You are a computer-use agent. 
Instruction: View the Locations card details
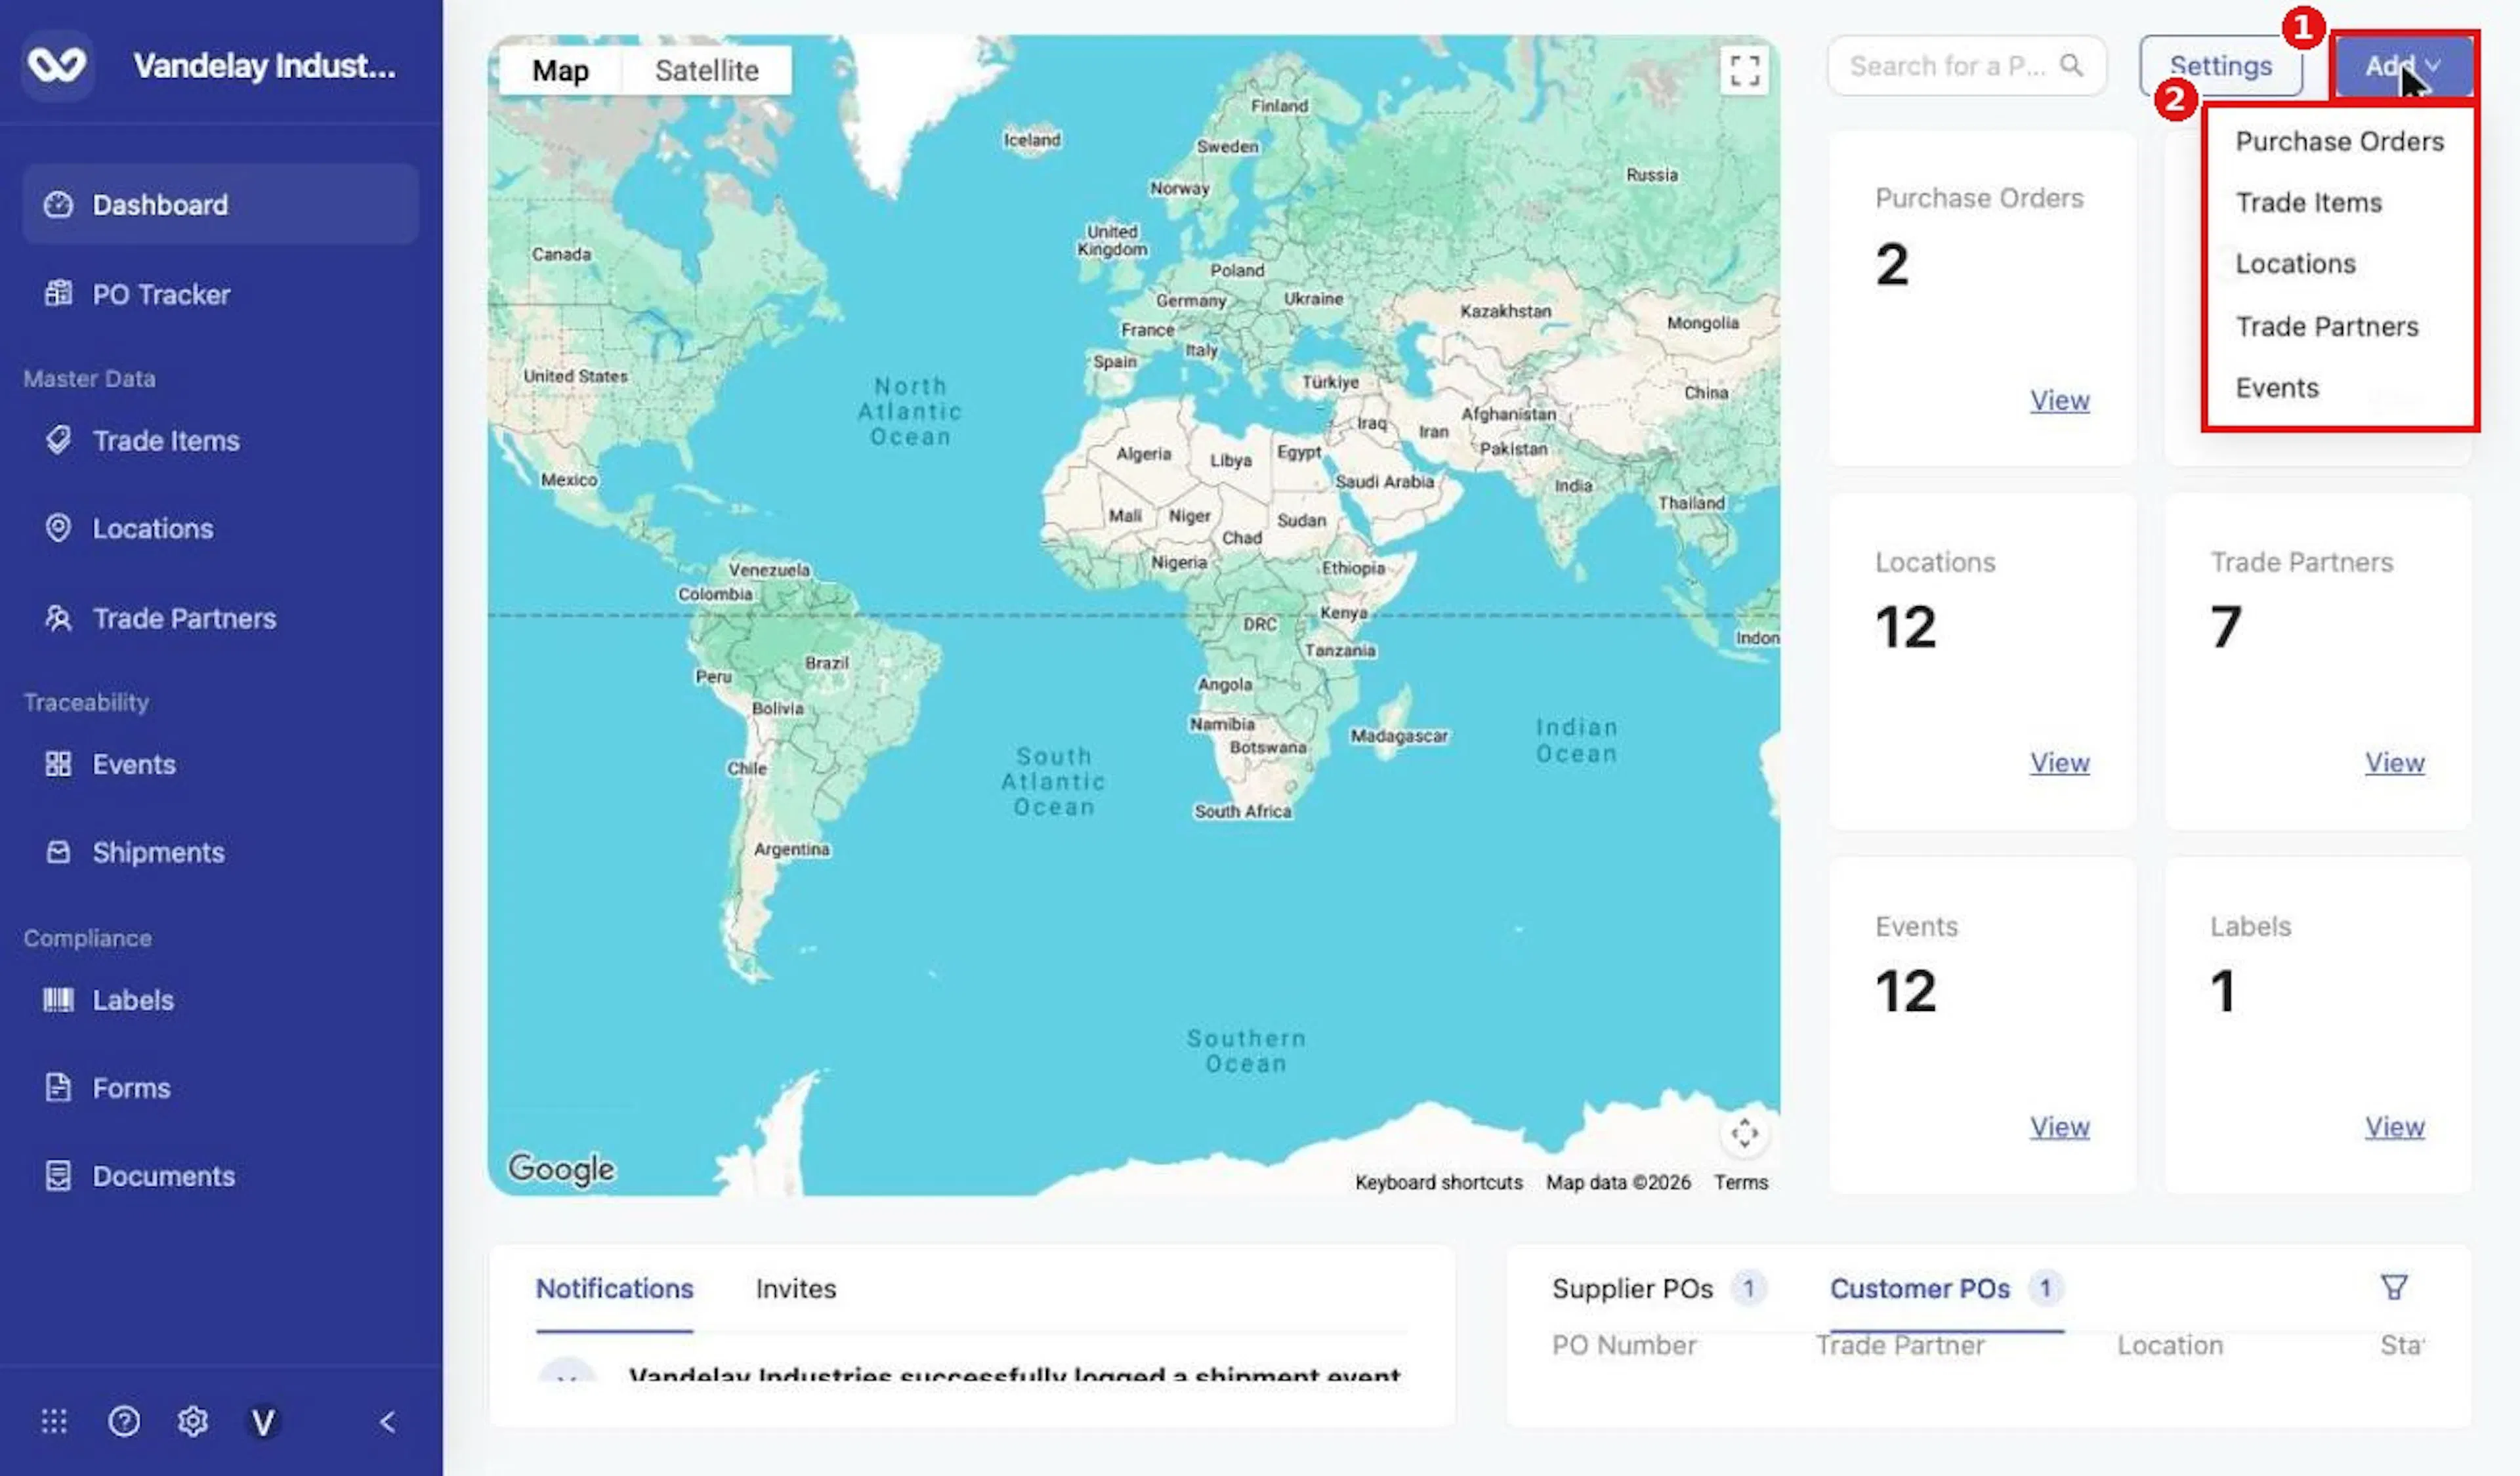pos(2059,762)
